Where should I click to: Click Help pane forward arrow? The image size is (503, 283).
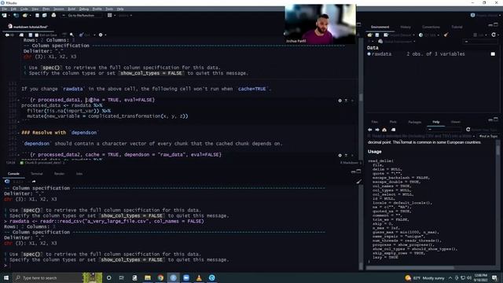coord(377,130)
